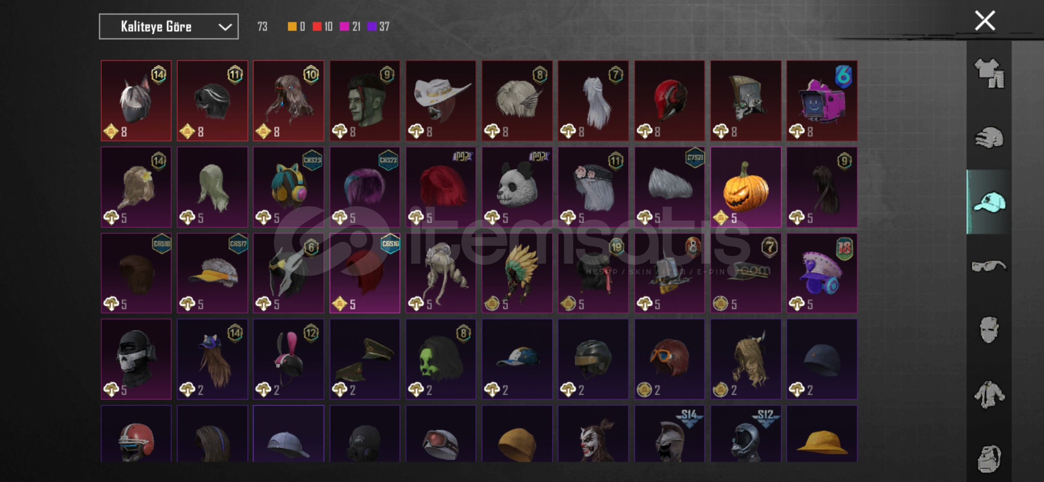This screenshot has height=482, width=1044.
Task: Select the cap headwear category icon
Action: tap(989, 202)
